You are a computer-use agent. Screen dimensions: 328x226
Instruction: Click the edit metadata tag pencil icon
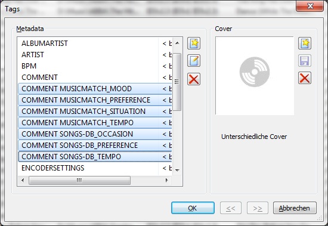[194, 61]
